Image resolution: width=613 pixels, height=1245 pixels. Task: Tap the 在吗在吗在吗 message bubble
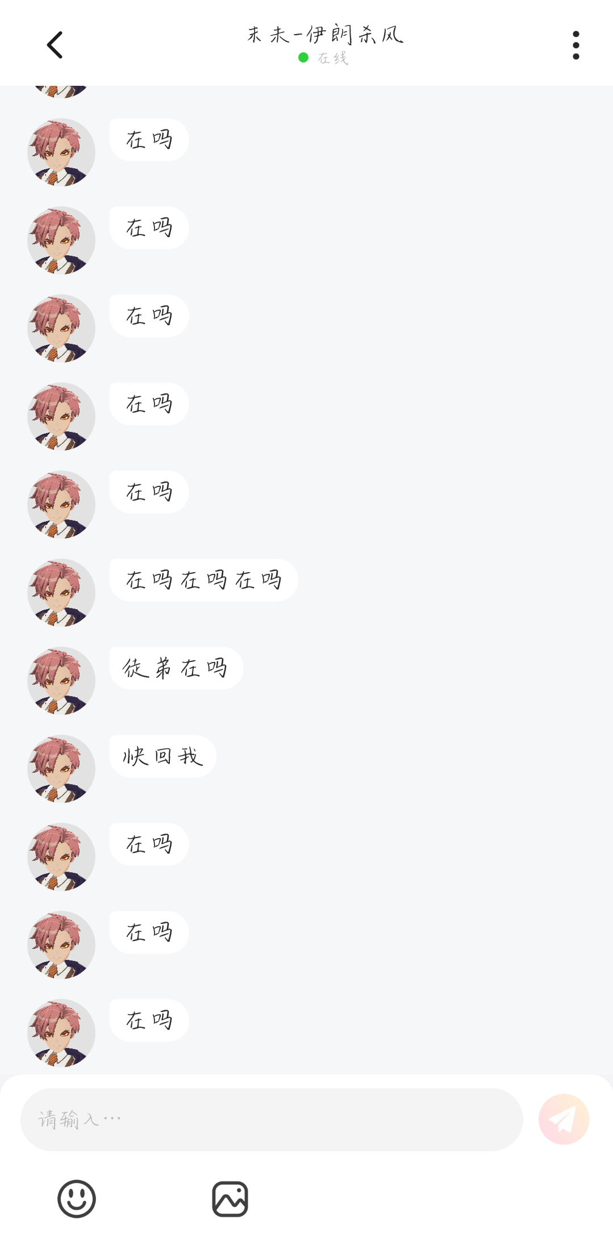tap(203, 580)
